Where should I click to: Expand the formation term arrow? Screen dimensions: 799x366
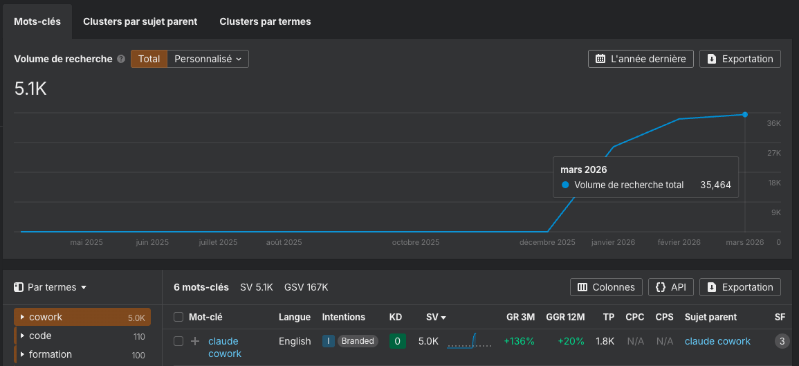tap(22, 354)
